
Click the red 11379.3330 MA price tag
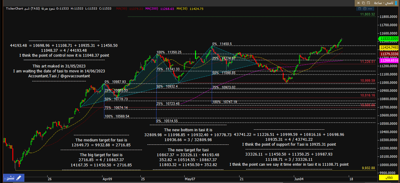(389, 54)
